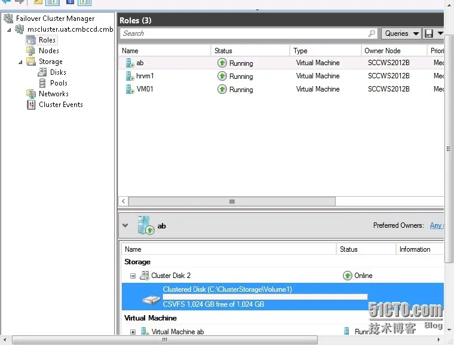
Task: Click Owner Node SCCWS2012B for hrvm1
Action: 388,76
